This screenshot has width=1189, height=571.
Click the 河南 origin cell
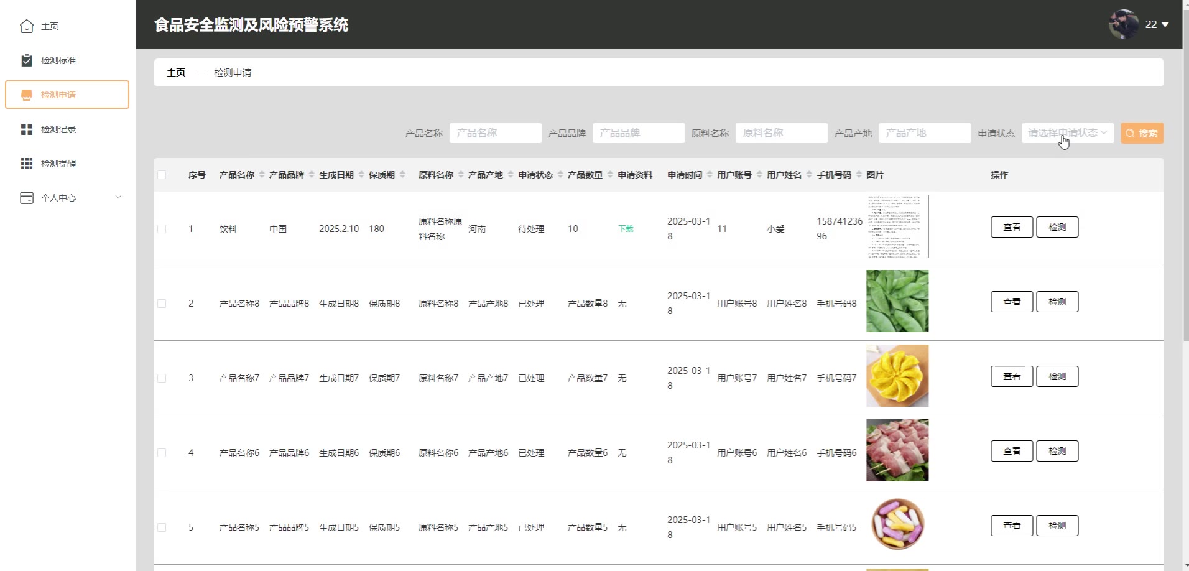(477, 229)
